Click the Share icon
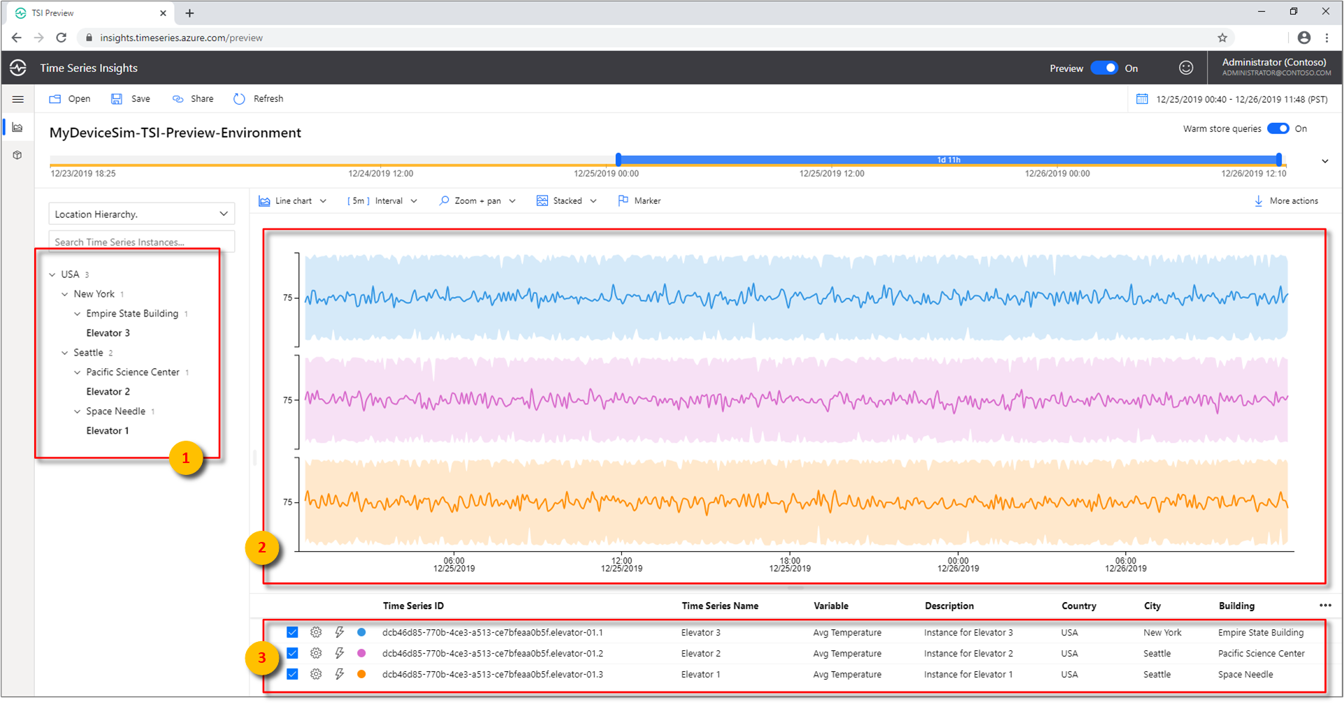This screenshot has width=1344, height=704. [179, 98]
